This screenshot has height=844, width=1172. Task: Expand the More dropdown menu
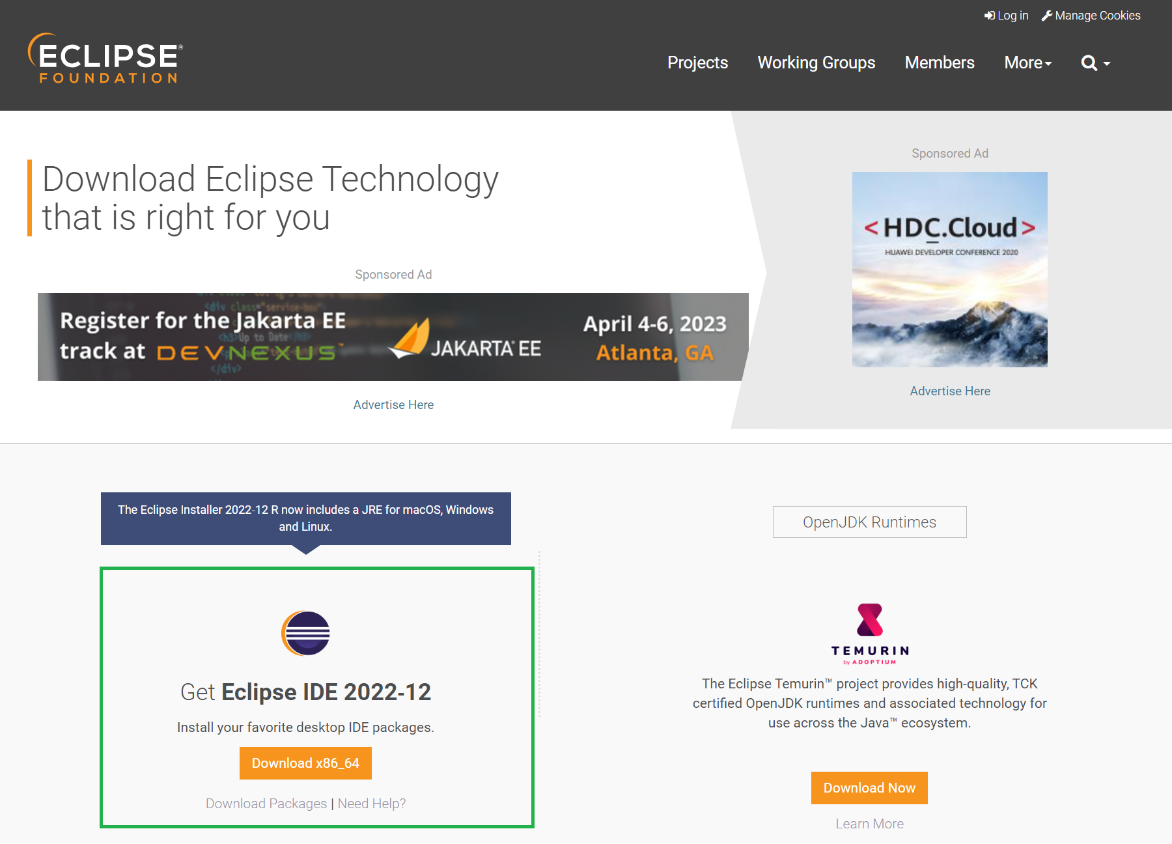[x=1028, y=63]
